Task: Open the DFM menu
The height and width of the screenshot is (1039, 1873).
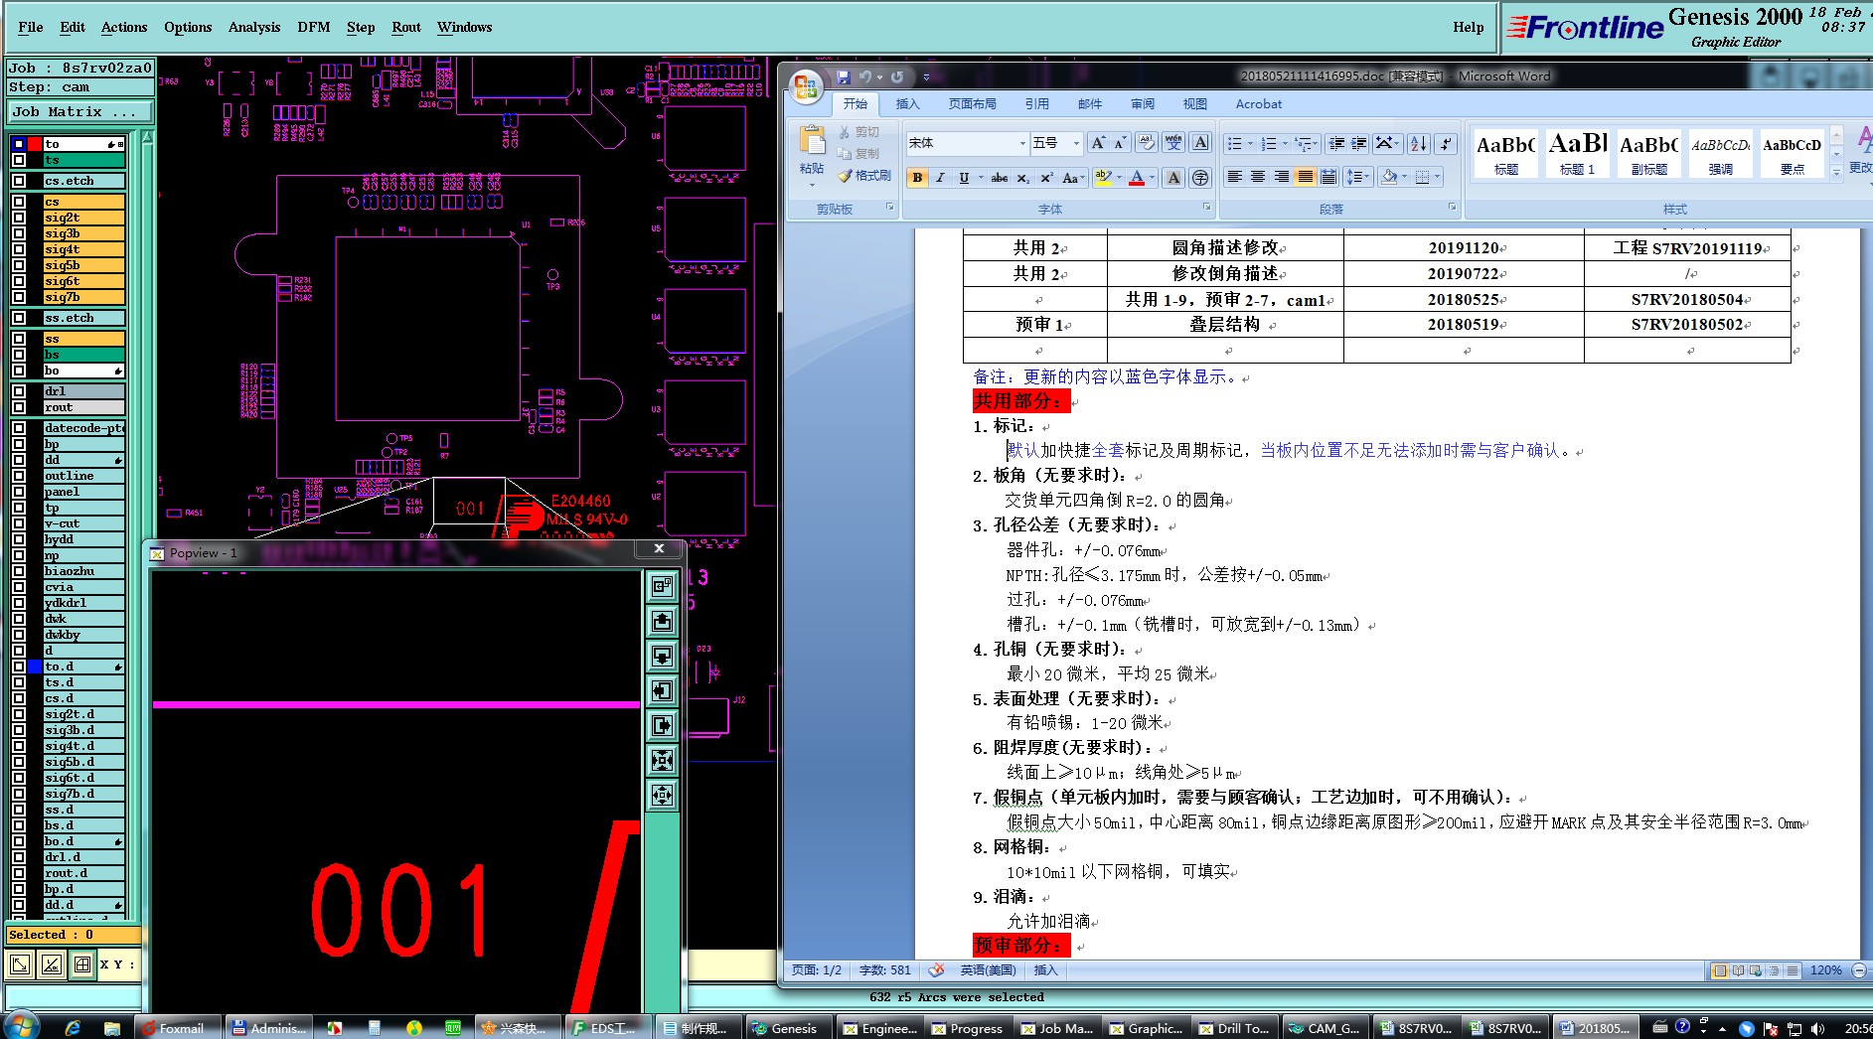Action: pyautogui.click(x=314, y=27)
